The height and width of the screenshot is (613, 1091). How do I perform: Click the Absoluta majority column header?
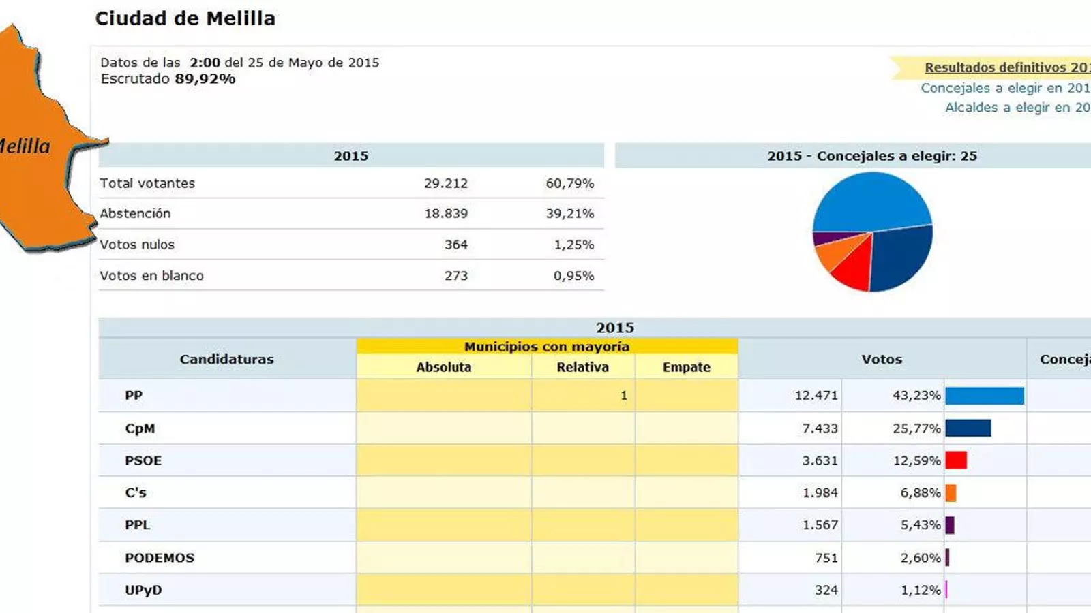[443, 367]
